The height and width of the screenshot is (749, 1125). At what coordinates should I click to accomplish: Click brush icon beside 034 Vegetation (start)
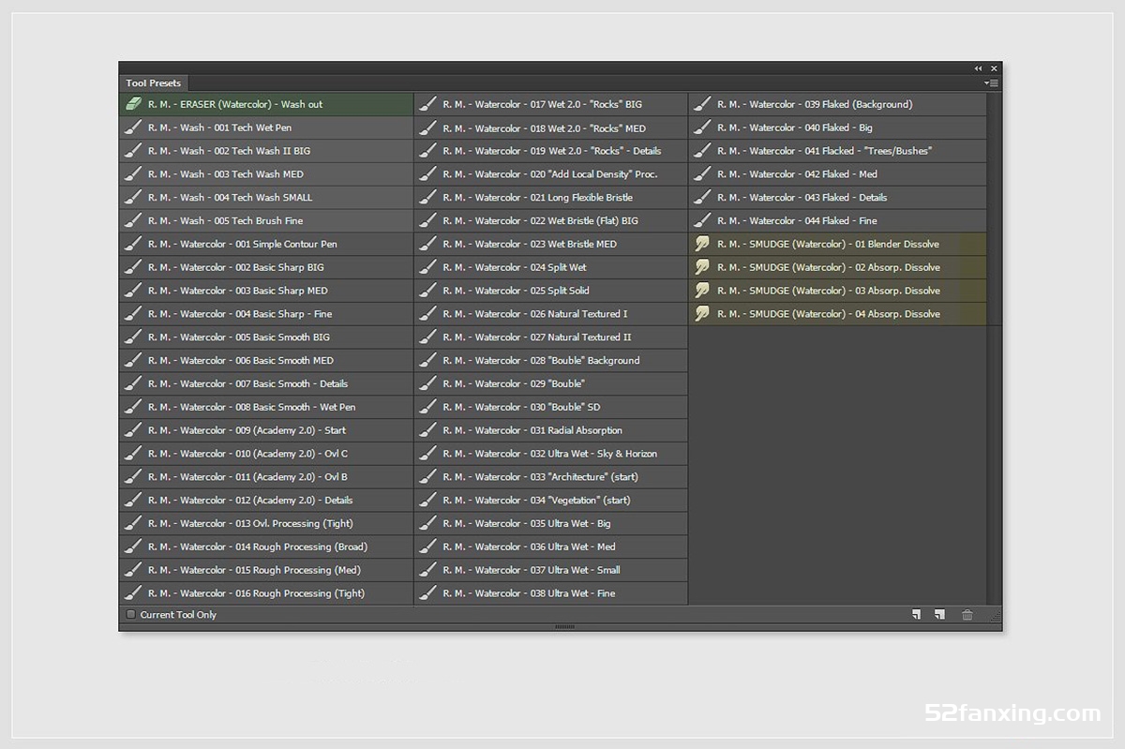point(428,501)
